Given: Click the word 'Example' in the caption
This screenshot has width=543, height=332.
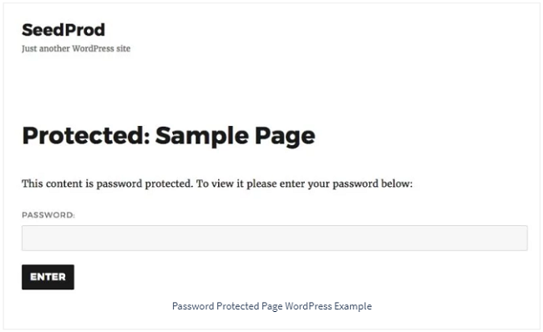Looking at the screenshot, I should (353, 306).
